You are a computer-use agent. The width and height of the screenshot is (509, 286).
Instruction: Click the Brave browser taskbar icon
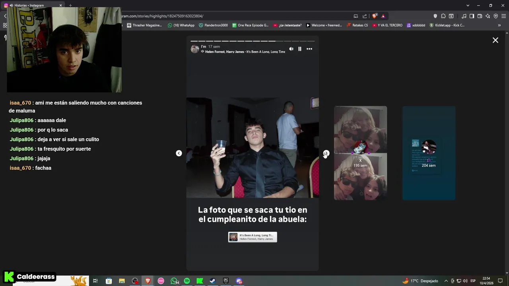[148, 281]
